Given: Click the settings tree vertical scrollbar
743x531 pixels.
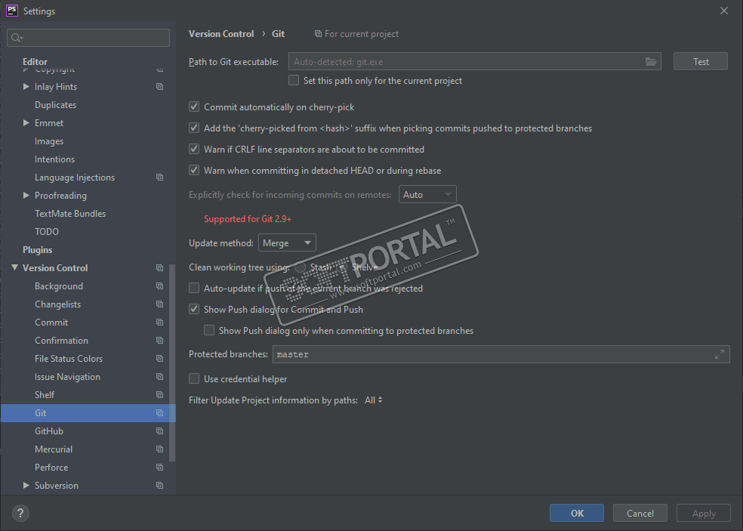Looking at the screenshot, I should coord(172,363).
